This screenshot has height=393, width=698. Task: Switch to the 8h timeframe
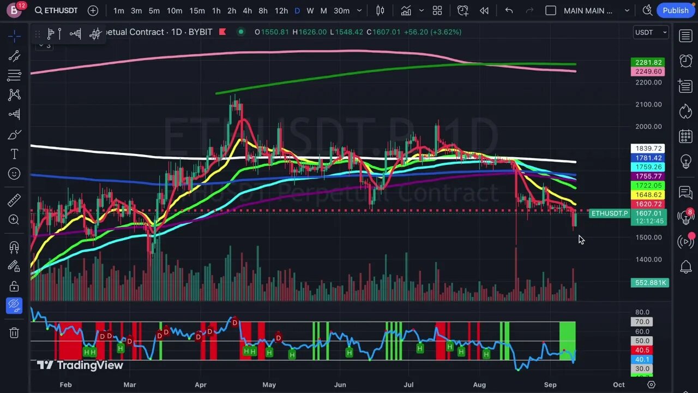(x=263, y=10)
